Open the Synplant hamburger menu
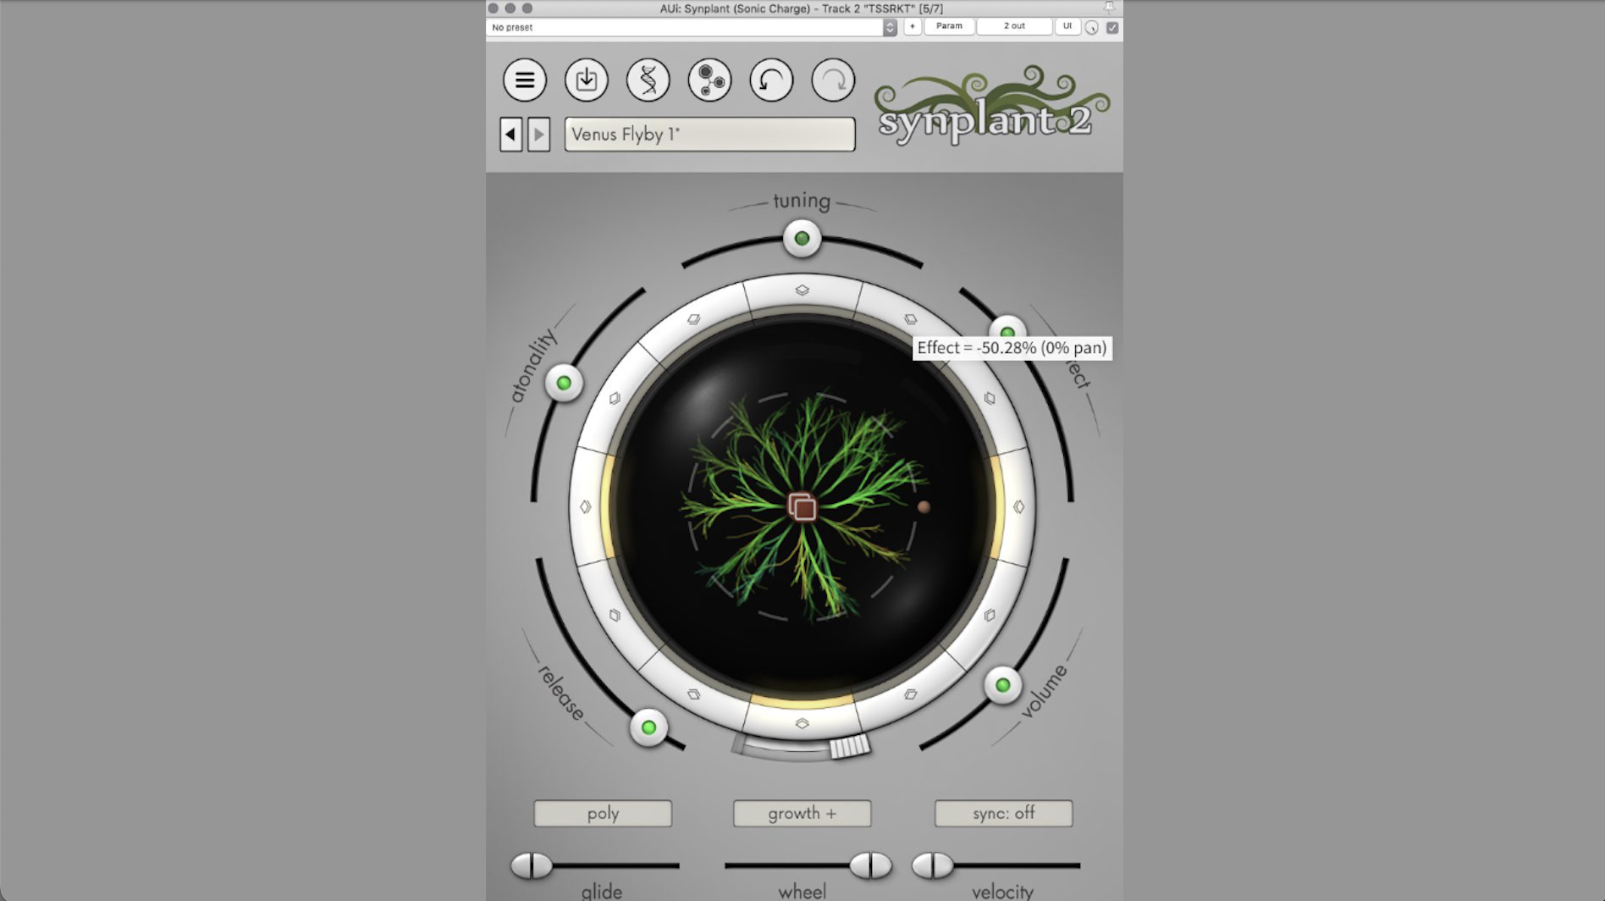 (525, 80)
